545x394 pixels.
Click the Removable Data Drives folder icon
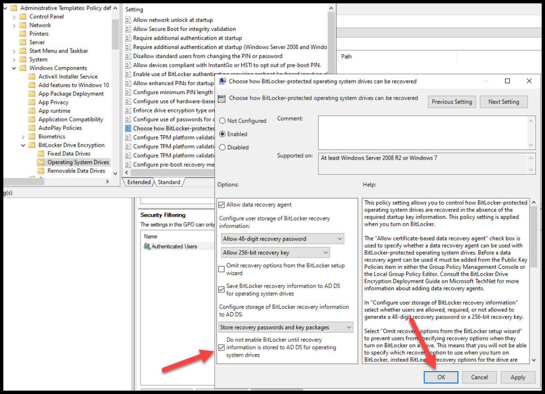click(x=41, y=171)
